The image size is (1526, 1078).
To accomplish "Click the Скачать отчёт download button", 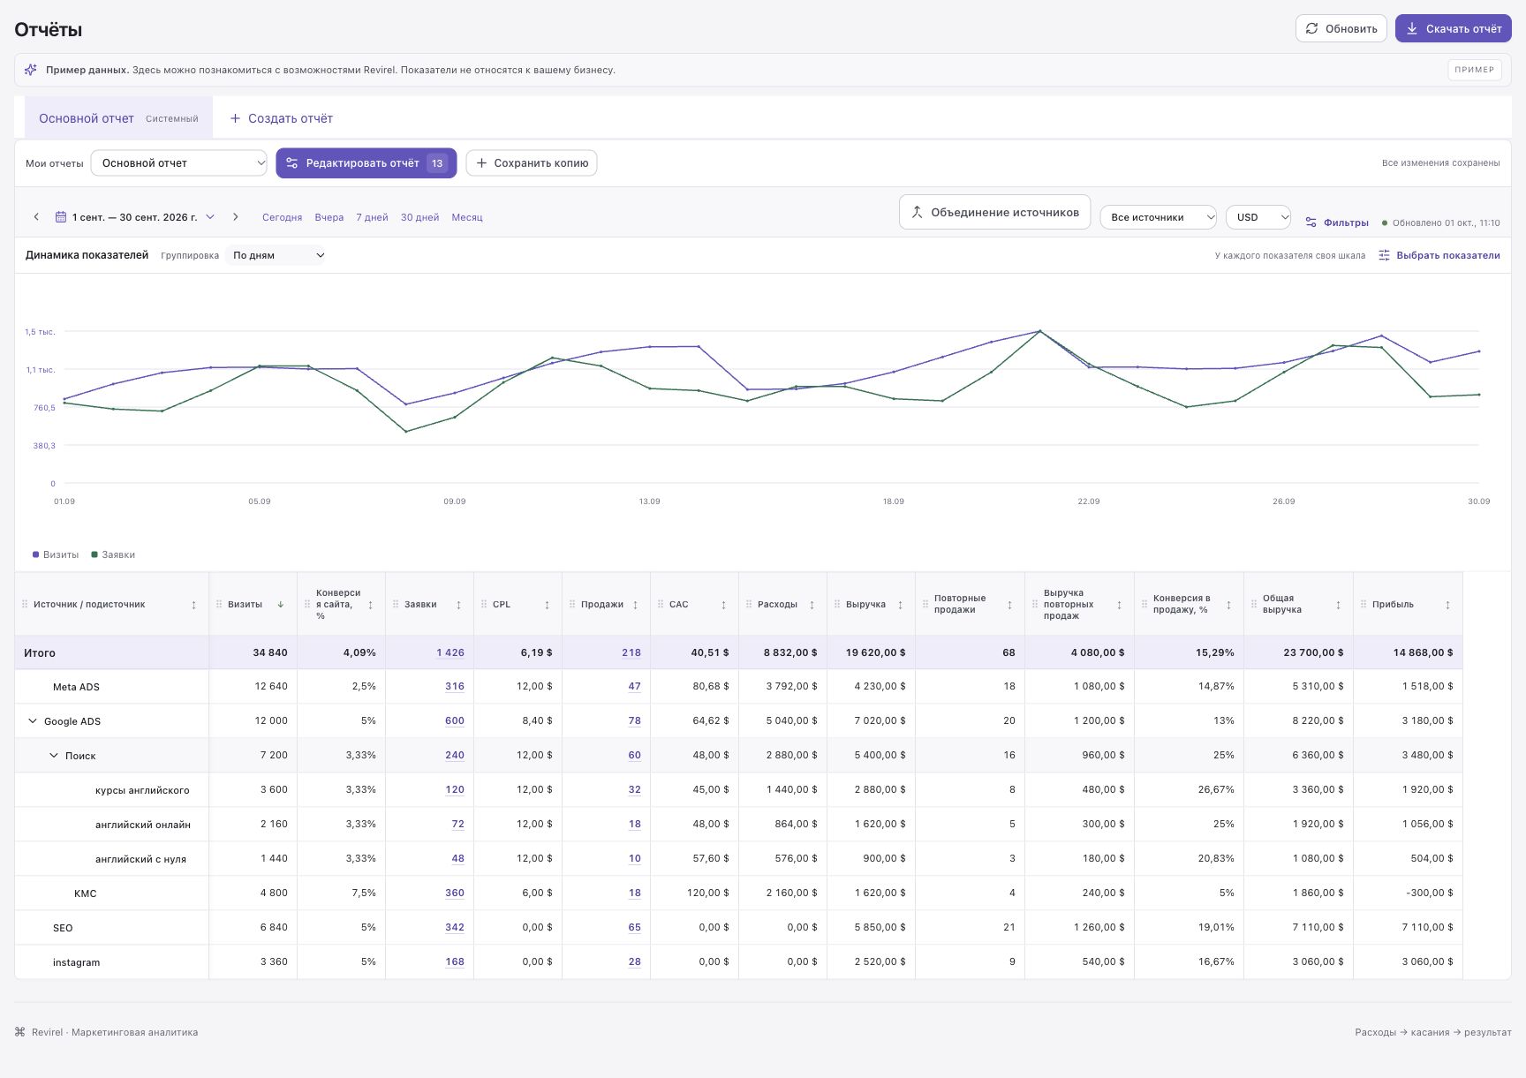I will [1453, 28].
